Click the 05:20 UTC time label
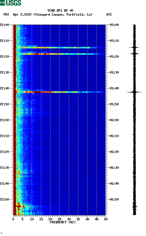This screenshot has height=236, width=146. pos(114,57)
